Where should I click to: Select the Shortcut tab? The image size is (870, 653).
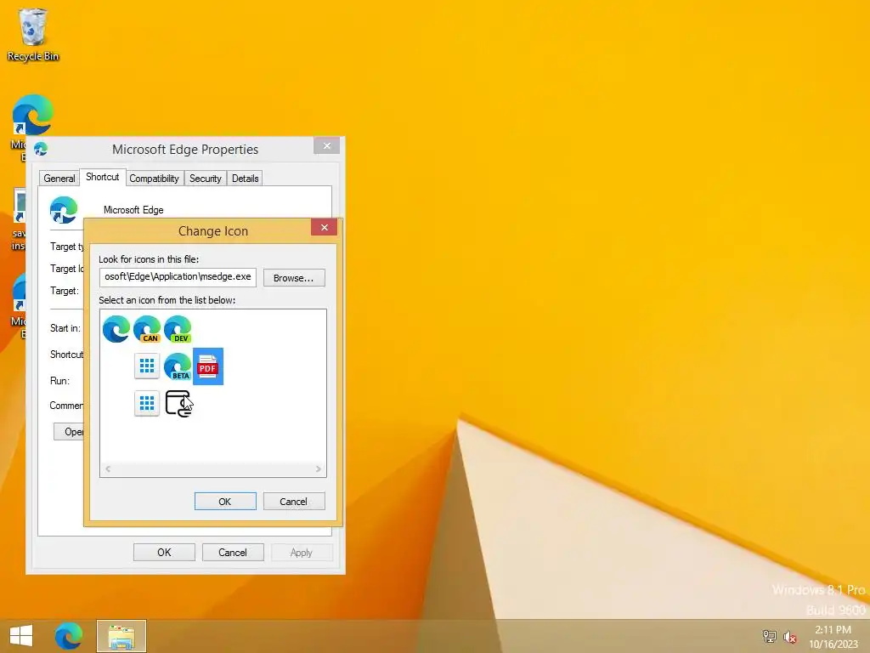click(102, 177)
